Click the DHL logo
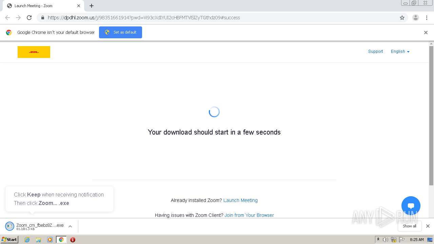The height and width of the screenshot is (244, 434). pos(34,52)
